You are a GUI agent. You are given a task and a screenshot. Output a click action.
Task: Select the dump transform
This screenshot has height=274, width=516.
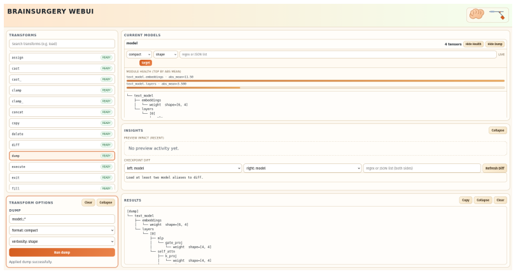(x=62, y=156)
